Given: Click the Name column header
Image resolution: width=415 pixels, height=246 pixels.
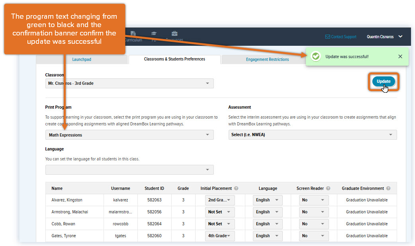Looking at the screenshot, I should [x=57, y=188].
